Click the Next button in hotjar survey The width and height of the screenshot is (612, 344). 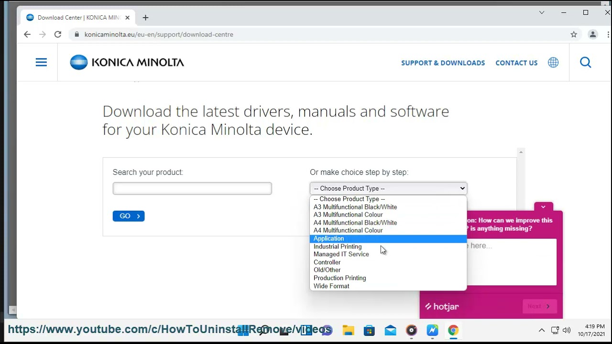(x=539, y=306)
